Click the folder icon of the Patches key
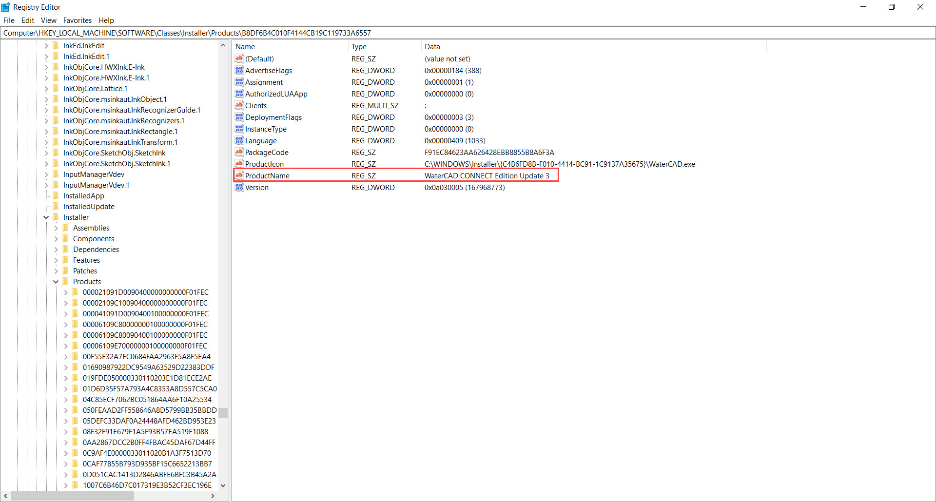This screenshot has width=936, height=502. [65, 270]
